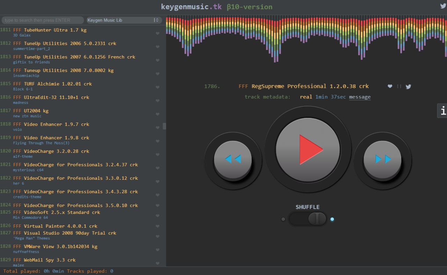Heart TuneUp Utilities 2006 5.0.2331 crk
The image size is (447, 275).
[157, 47]
